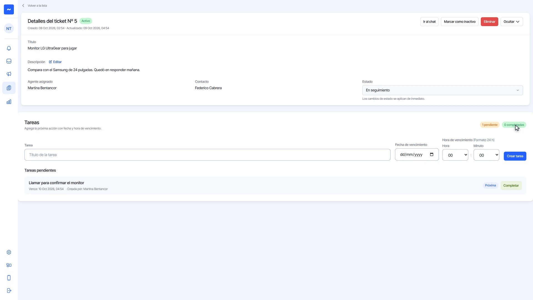
Task: Click the red Eliminar button
Action: [489, 22]
